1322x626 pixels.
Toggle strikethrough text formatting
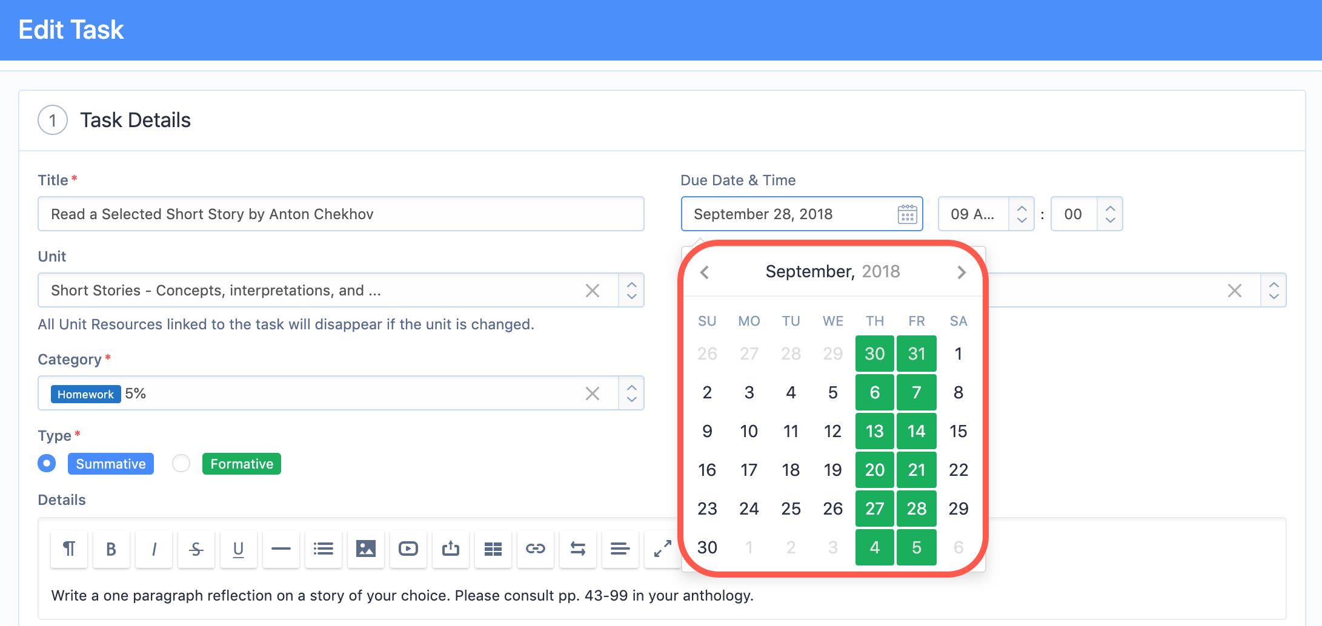196,549
